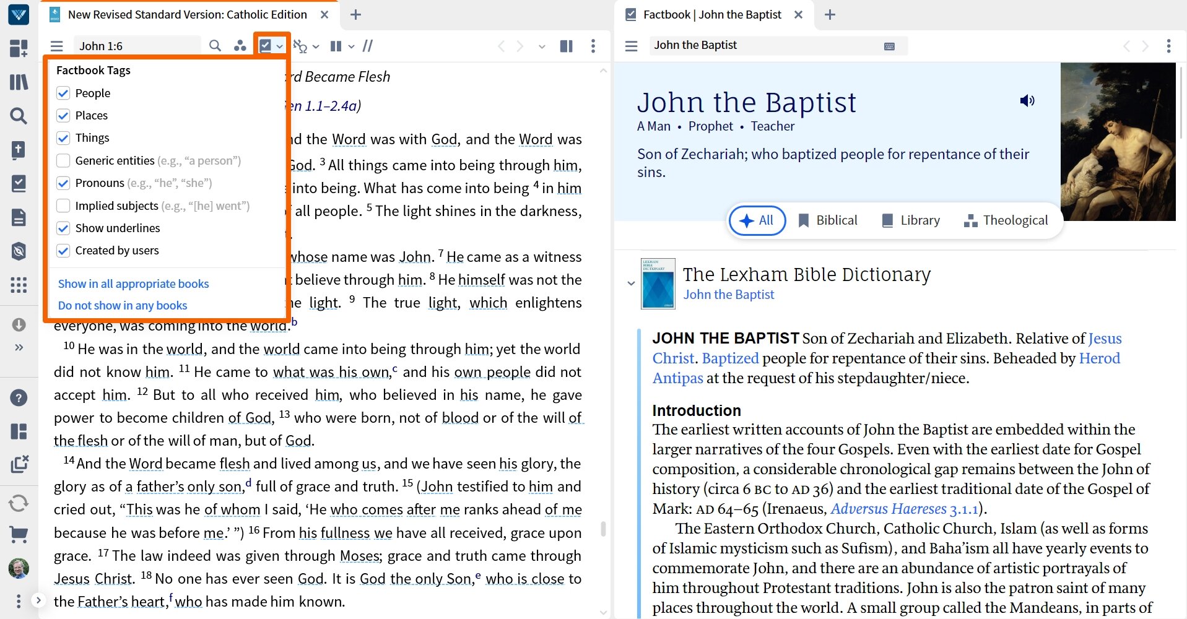Open the Library icon in sidebar
The image size is (1187, 619).
[x=19, y=82]
